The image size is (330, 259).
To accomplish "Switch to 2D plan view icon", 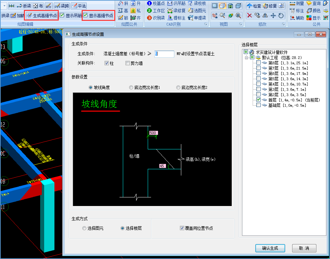I will (215, 6).
